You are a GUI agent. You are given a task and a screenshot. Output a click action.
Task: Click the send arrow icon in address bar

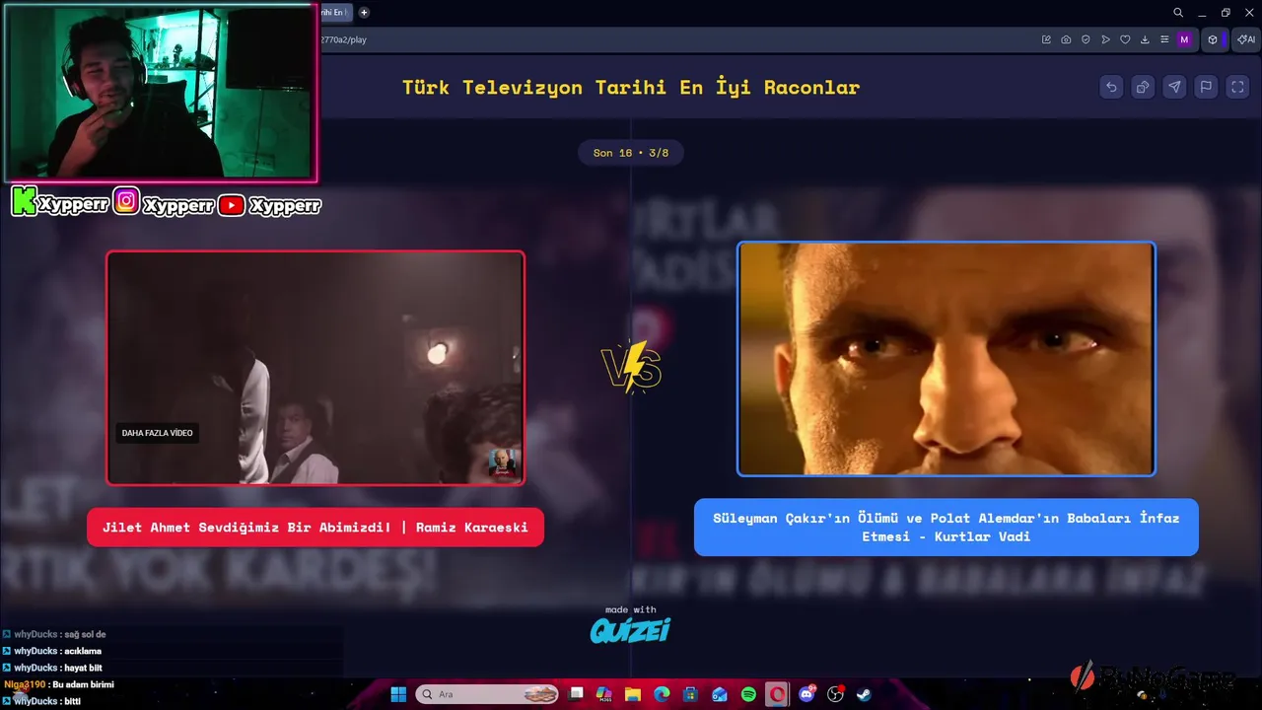1105,39
